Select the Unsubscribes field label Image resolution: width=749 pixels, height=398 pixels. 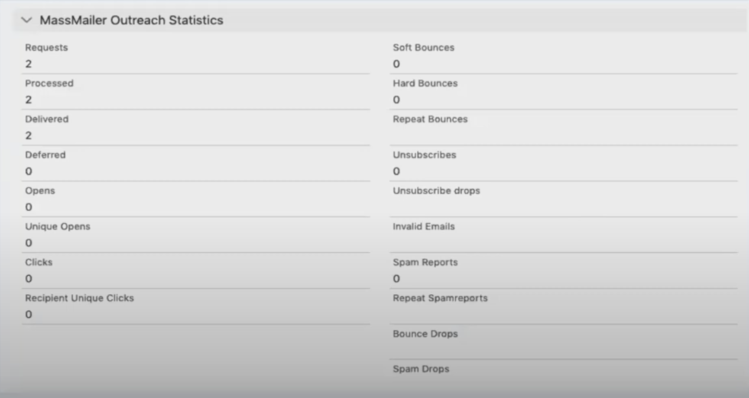tap(424, 155)
